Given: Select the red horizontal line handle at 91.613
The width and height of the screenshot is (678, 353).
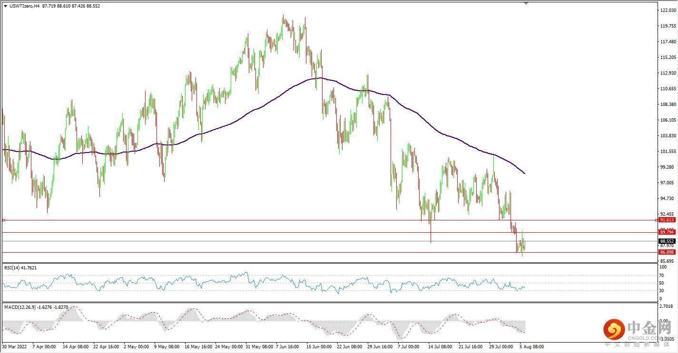Looking at the screenshot, I should tap(3, 220).
